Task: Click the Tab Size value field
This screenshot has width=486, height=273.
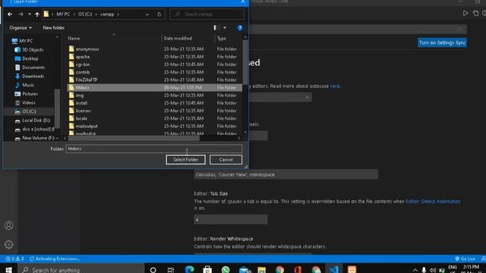Action: tap(231, 219)
